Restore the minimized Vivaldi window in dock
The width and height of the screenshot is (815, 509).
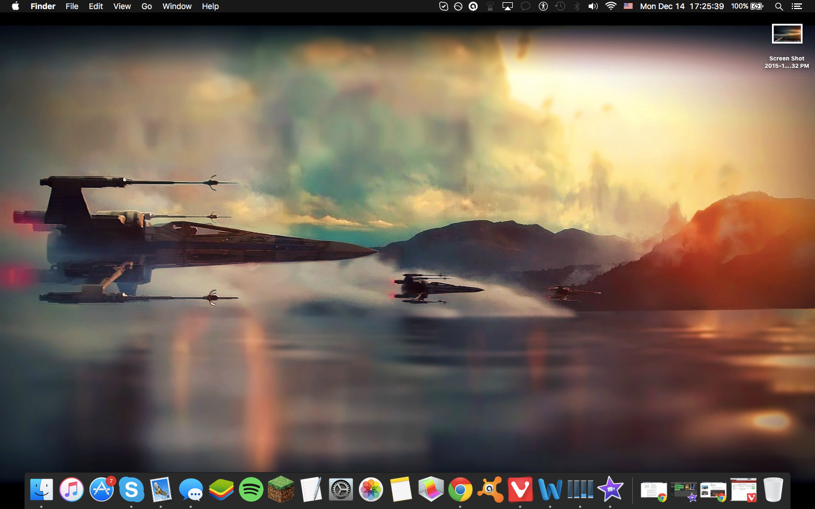coord(743,490)
